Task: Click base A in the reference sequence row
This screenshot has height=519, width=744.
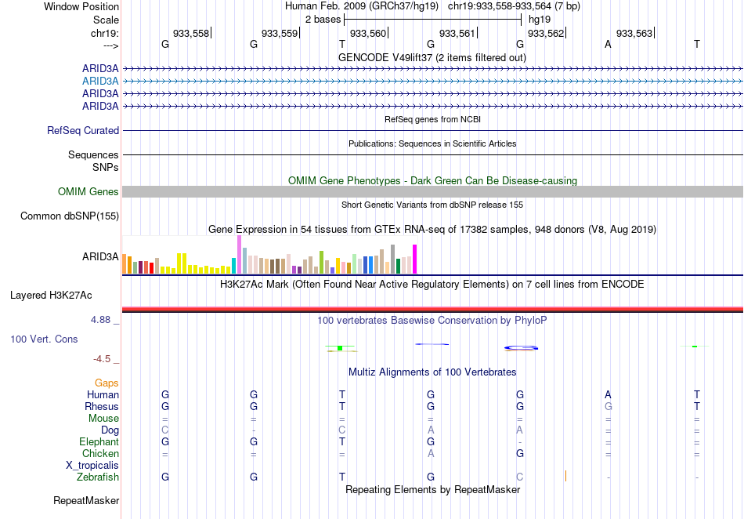Action: pyautogui.click(x=608, y=45)
